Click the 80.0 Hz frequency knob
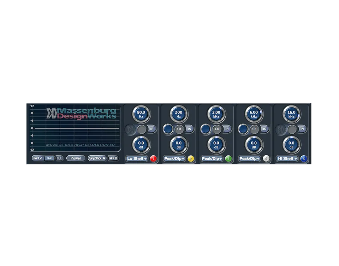This screenshot has width=339, height=266. click(141, 114)
